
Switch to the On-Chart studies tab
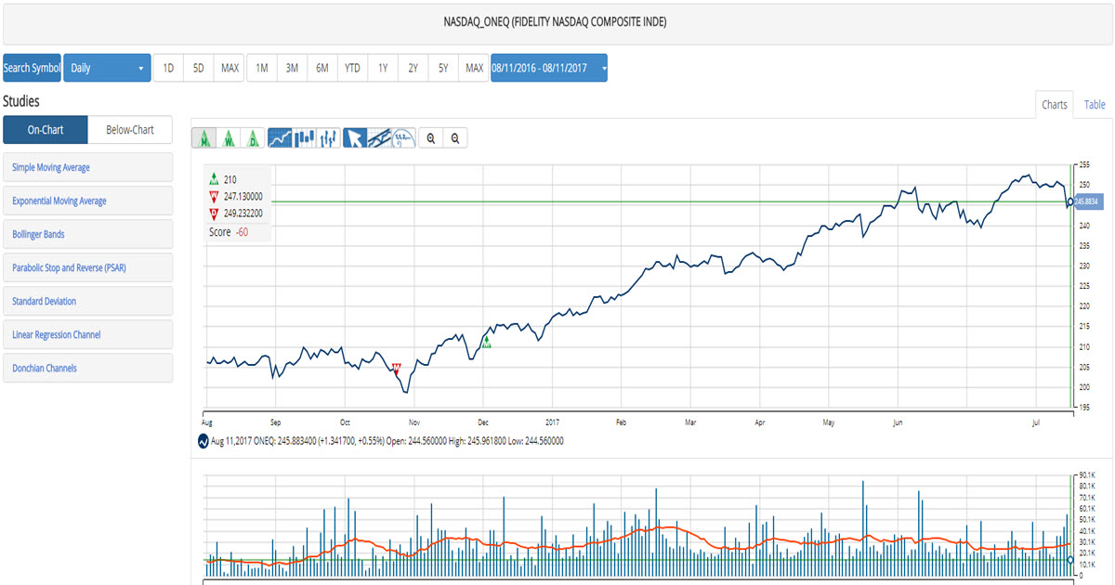(46, 130)
